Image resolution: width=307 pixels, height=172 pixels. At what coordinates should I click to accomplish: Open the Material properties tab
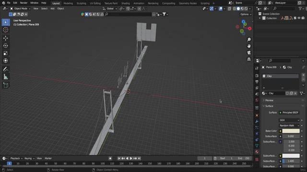point(257,152)
